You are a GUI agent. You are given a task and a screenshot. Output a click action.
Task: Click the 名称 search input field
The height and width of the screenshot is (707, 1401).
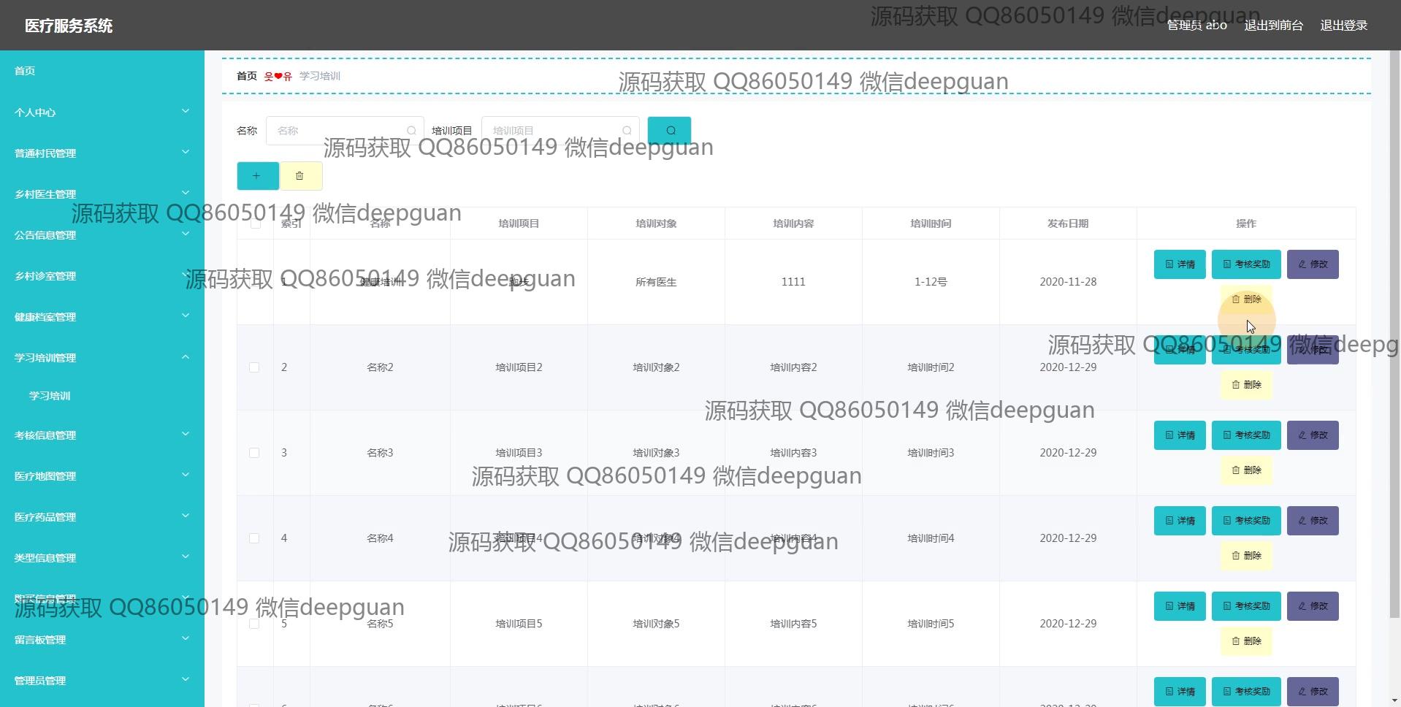click(x=345, y=131)
